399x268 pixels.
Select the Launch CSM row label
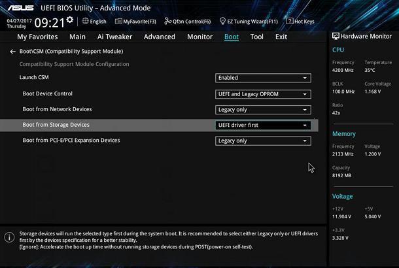click(x=34, y=77)
